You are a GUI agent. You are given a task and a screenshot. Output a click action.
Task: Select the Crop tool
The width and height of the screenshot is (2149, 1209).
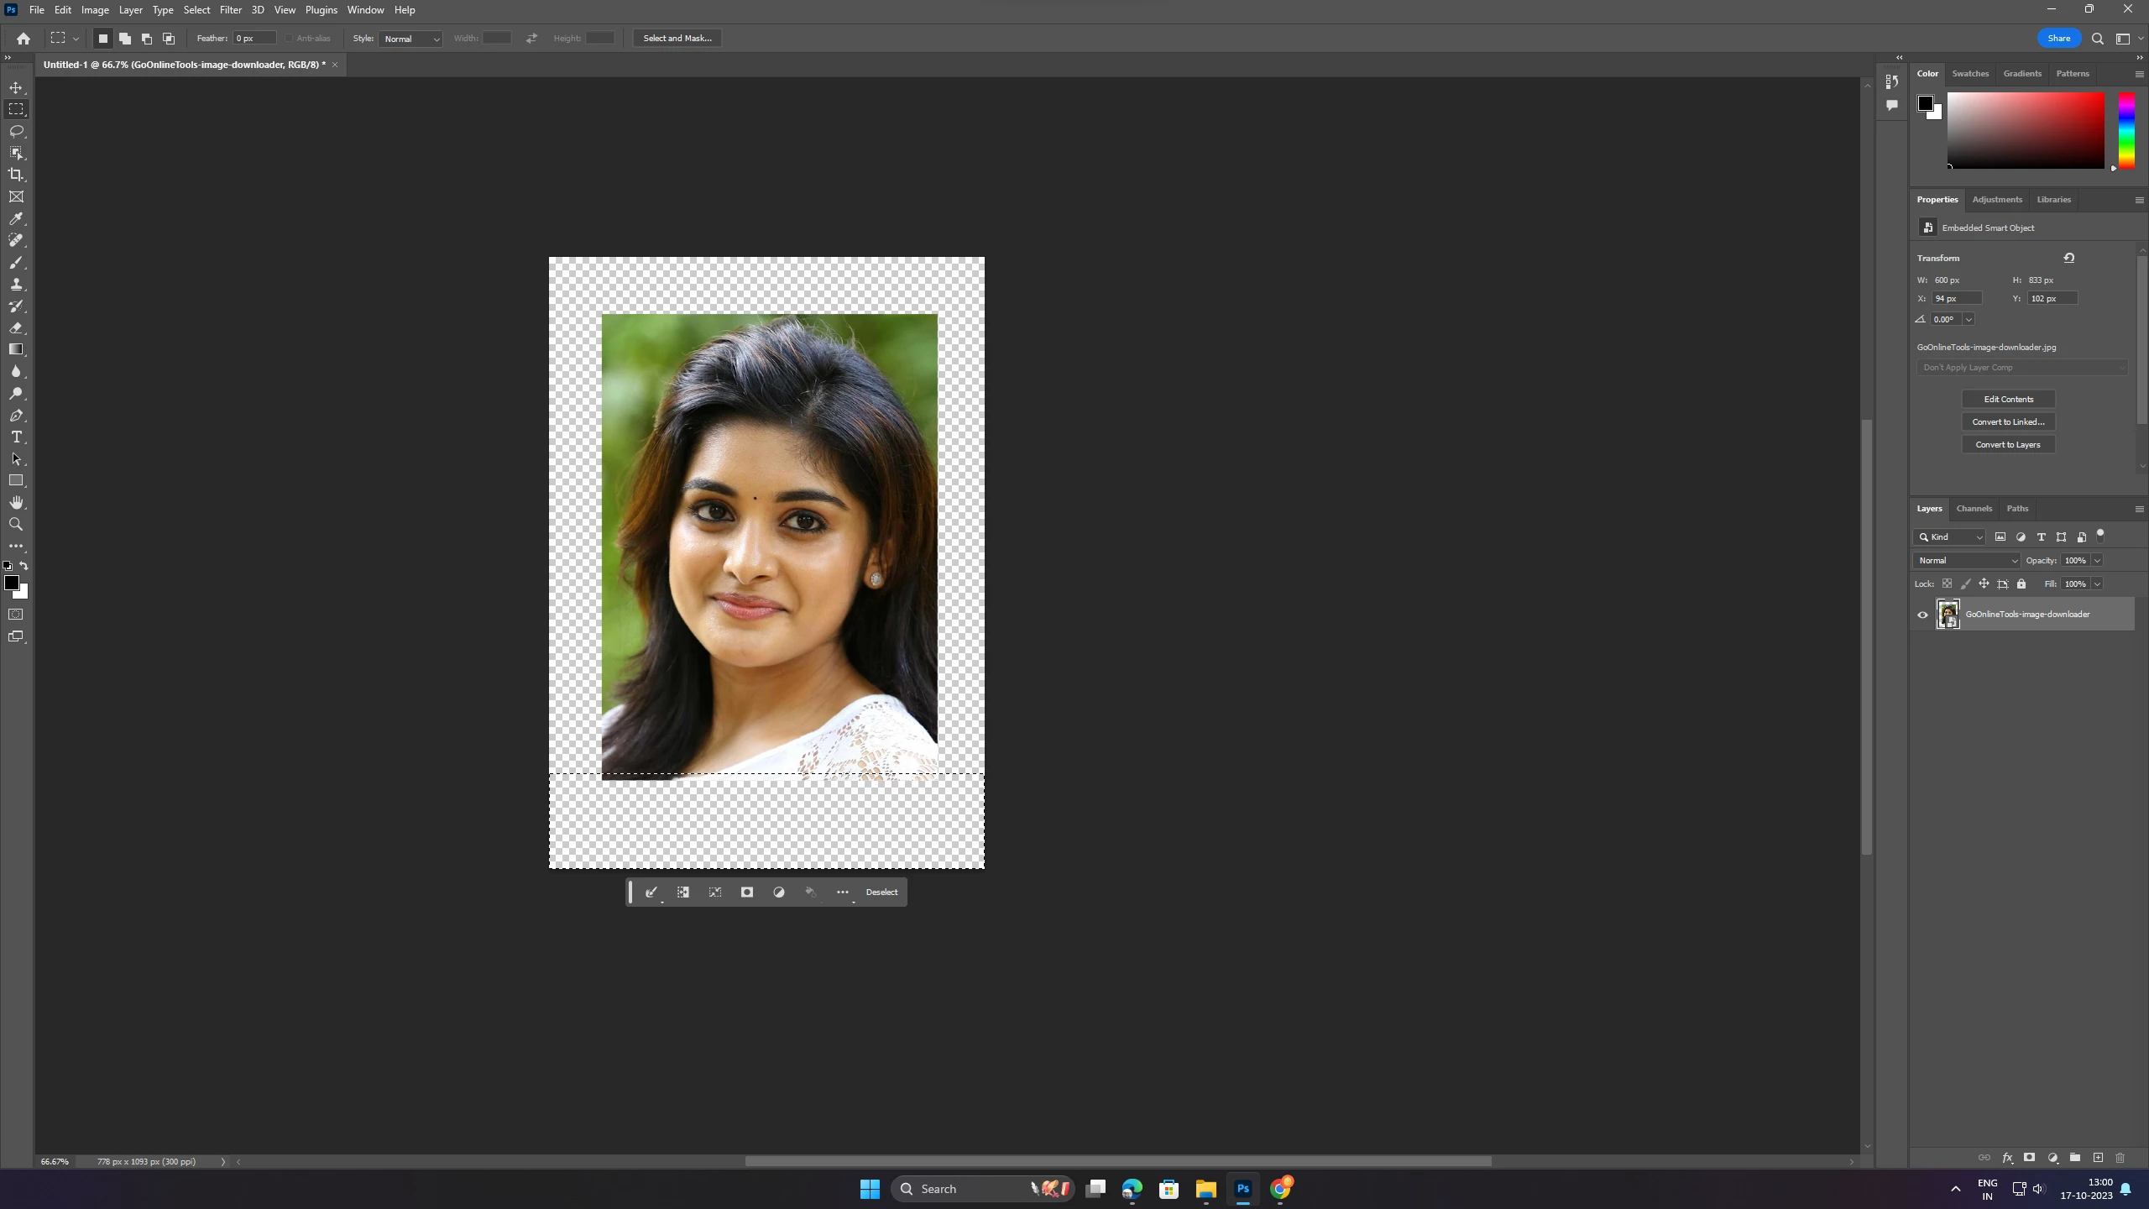pyautogui.click(x=16, y=175)
